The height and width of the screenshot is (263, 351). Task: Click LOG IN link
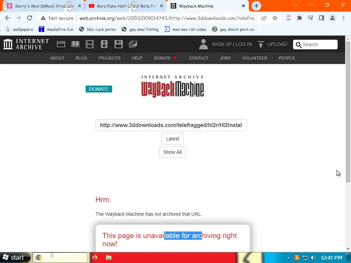coord(244,44)
